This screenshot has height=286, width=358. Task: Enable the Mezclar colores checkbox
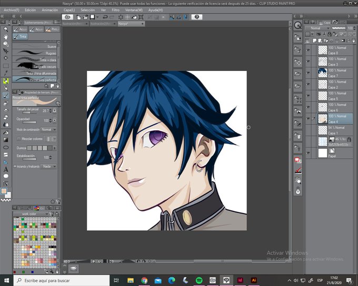(19, 139)
